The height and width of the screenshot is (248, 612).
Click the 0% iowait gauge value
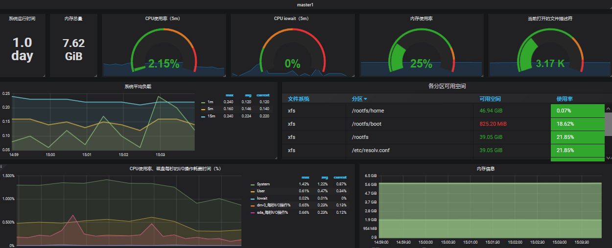tap(292, 64)
